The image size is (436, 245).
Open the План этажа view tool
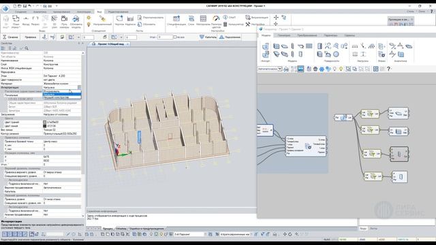16,21
